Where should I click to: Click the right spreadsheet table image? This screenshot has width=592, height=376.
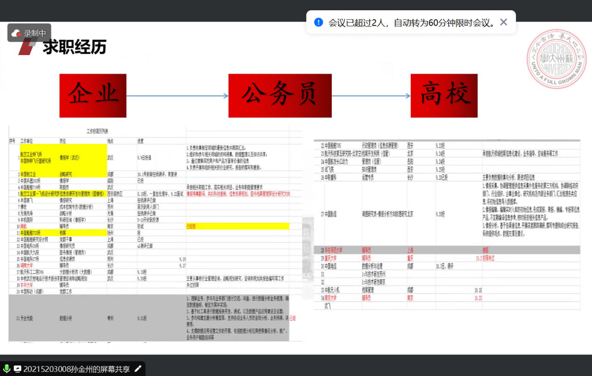point(447,224)
